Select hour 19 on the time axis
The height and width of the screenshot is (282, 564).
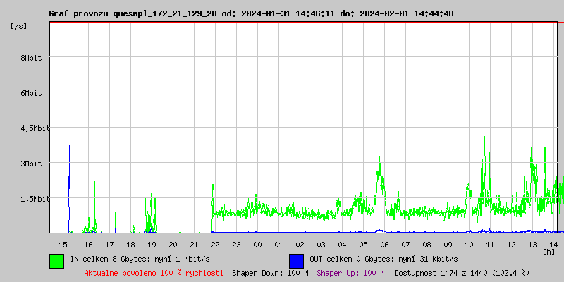click(x=152, y=244)
